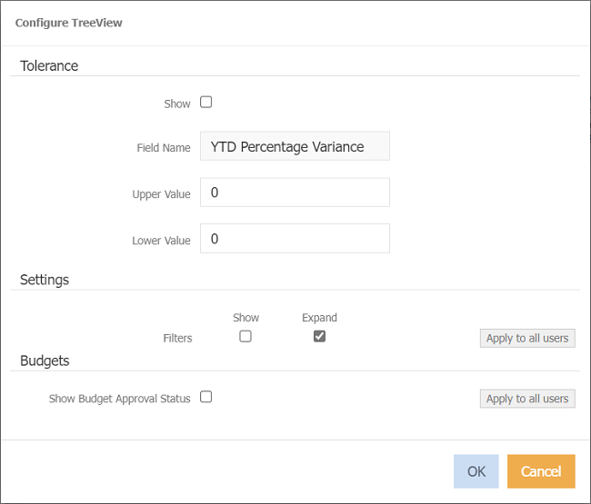Confirm the dialog with OK
The image size is (591, 504).
pyautogui.click(x=476, y=471)
